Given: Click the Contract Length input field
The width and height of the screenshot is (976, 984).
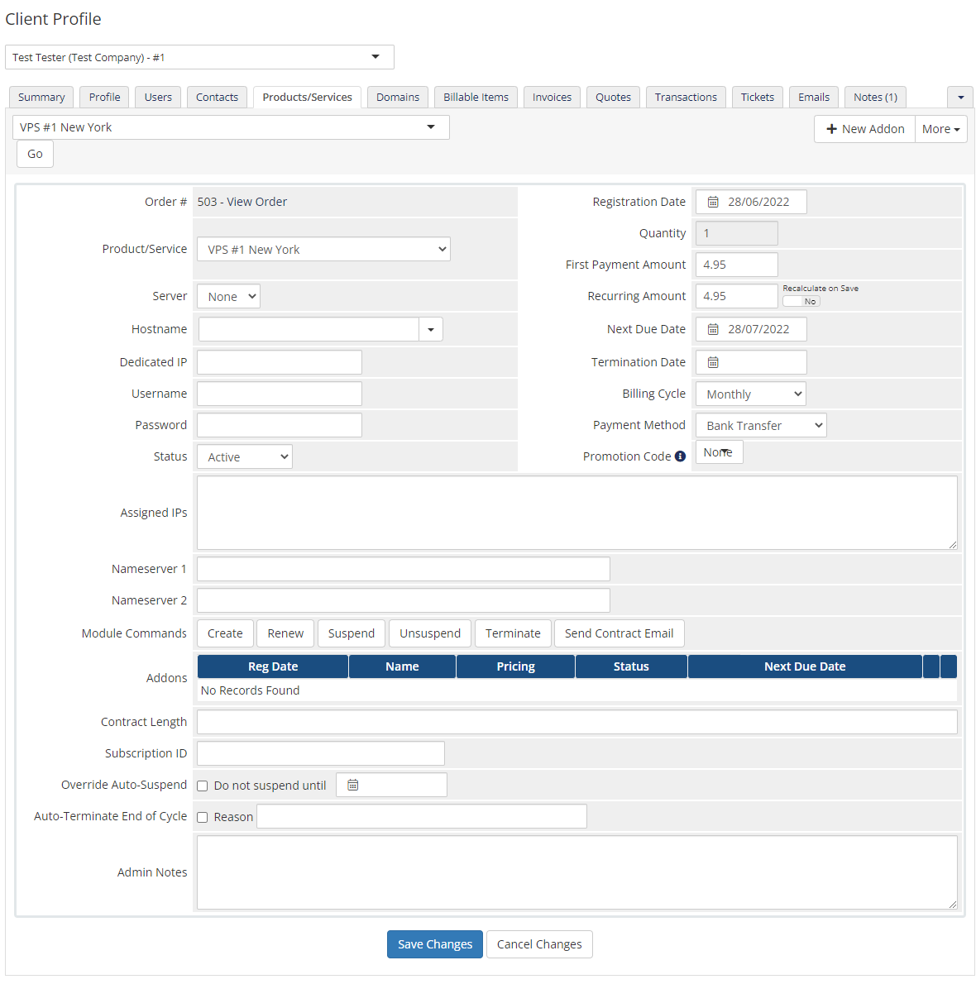Looking at the screenshot, I should [x=577, y=722].
